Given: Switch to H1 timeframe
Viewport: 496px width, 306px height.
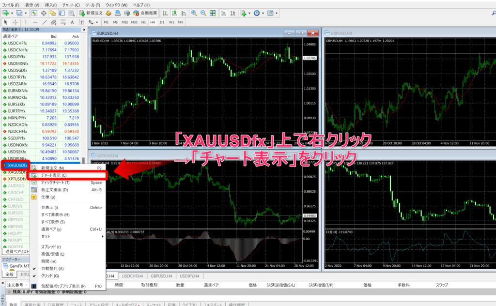Looking at the screenshot, I should click(x=143, y=22).
